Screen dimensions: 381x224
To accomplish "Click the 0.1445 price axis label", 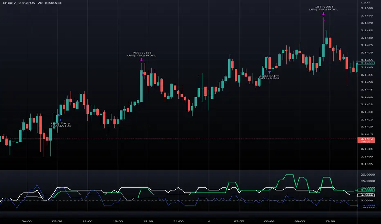I will pos(367,90).
